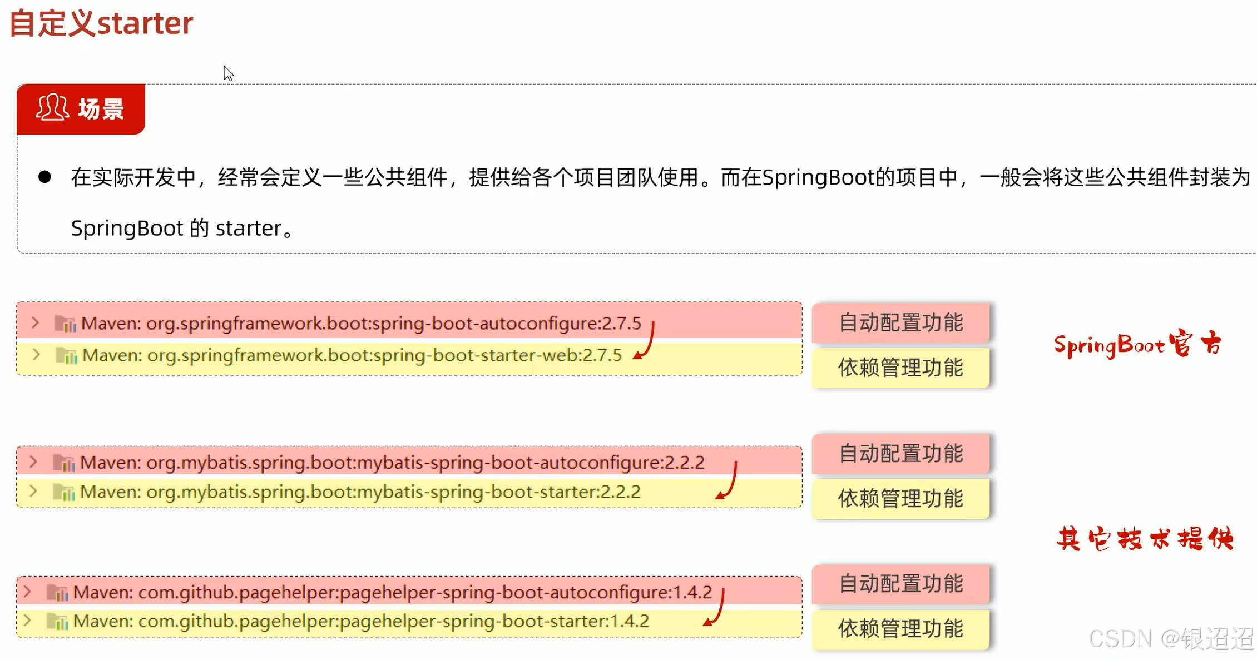The width and height of the screenshot is (1257, 660).
Task: Expand the spring-boot-starter-web:2.7.5 Maven entry
Action: pos(36,355)
